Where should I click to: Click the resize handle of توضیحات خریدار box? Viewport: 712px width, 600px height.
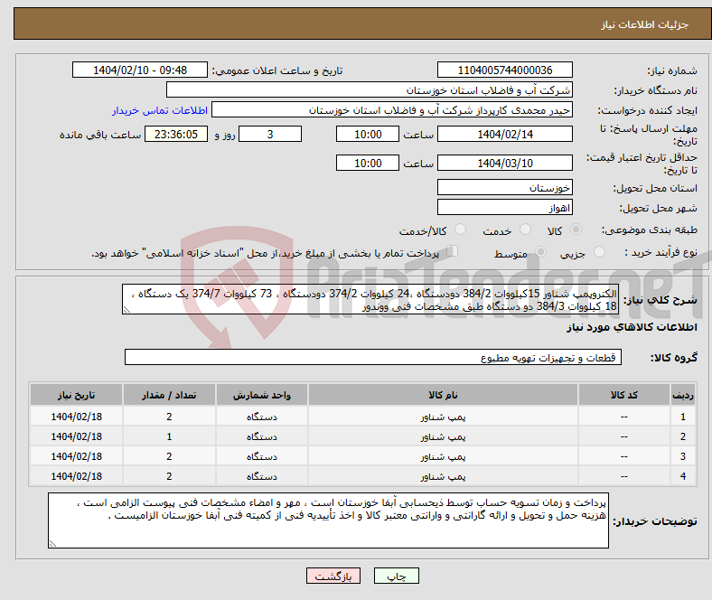coord(53,543)
